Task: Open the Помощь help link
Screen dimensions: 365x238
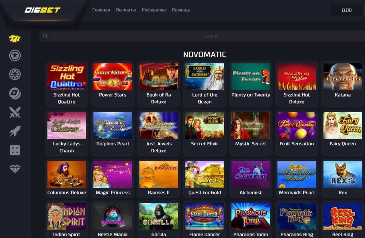Action: tap(181, 10)
